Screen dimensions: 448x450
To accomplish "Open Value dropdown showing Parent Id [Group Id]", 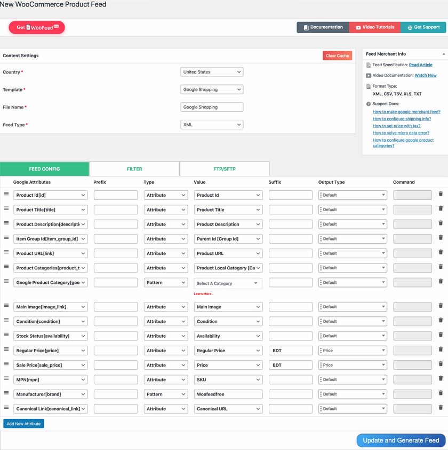I will coord(228,239).
